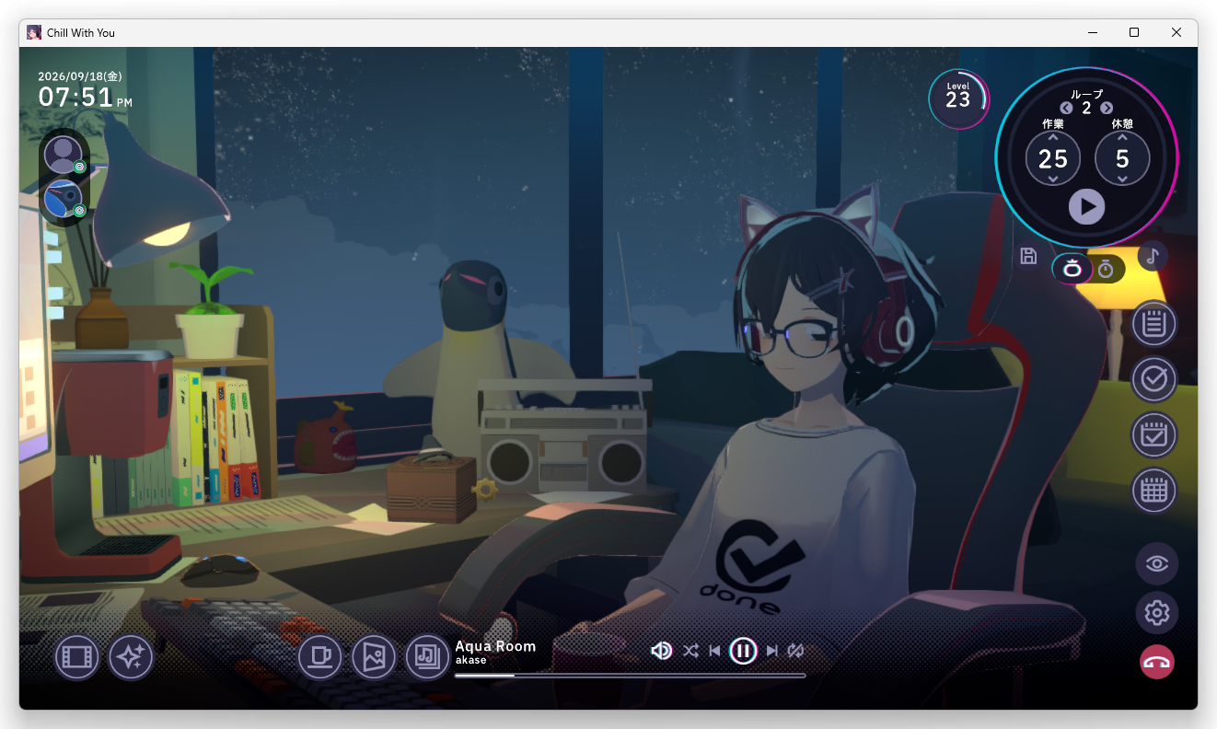Viewport: 1217px width, 729px height.
Task: Open the calendar grid icon
Action: (1154, 491)
